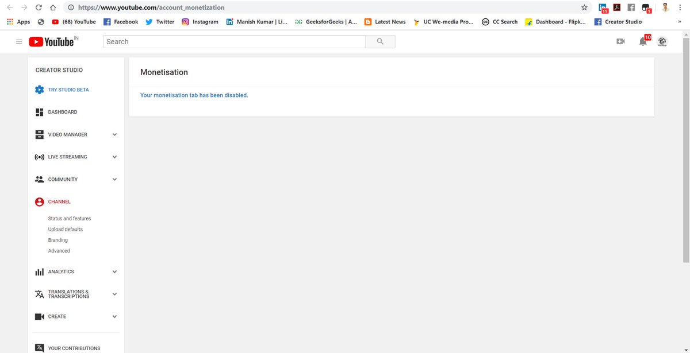Open the Apps bookmarks shortcut
The image size is (690, 353).
click(x=18, y=22)
